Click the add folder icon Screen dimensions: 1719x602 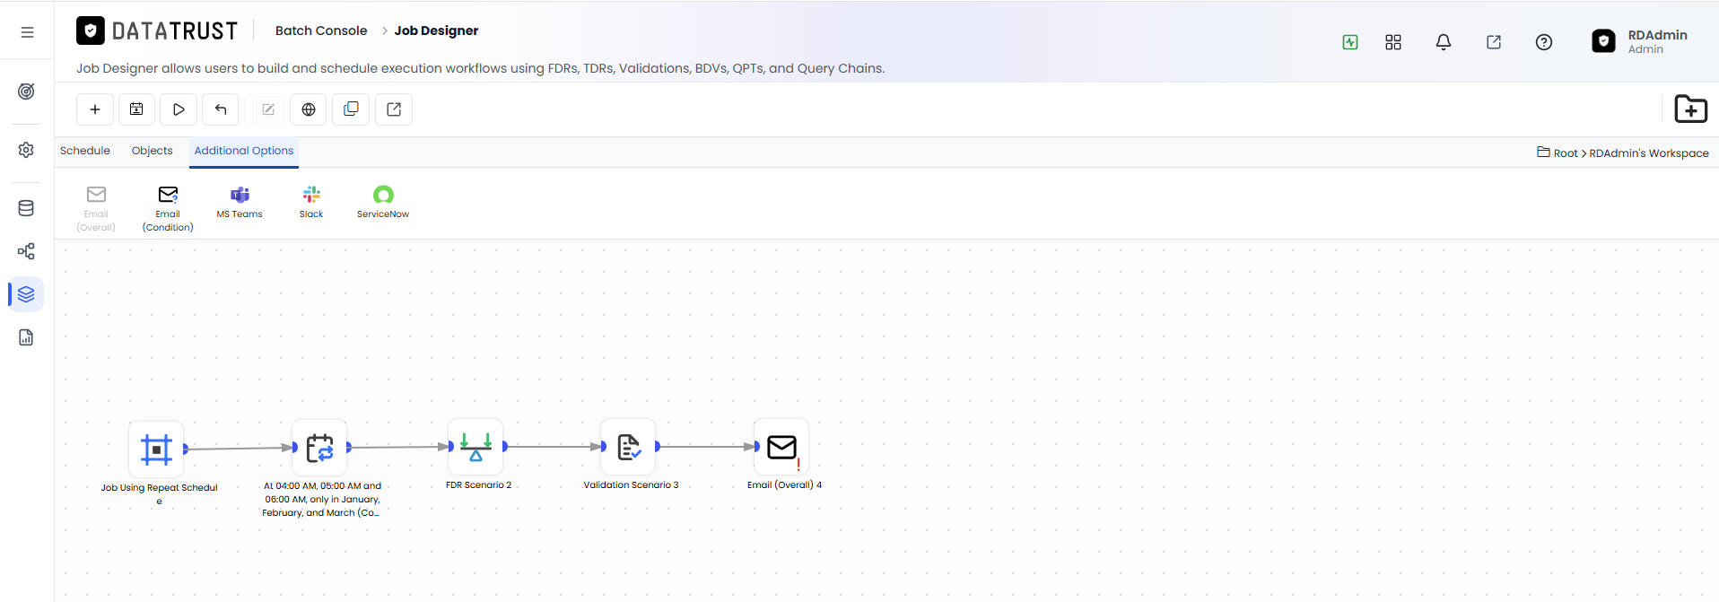pyautogui.click(x=1690, y=109)
